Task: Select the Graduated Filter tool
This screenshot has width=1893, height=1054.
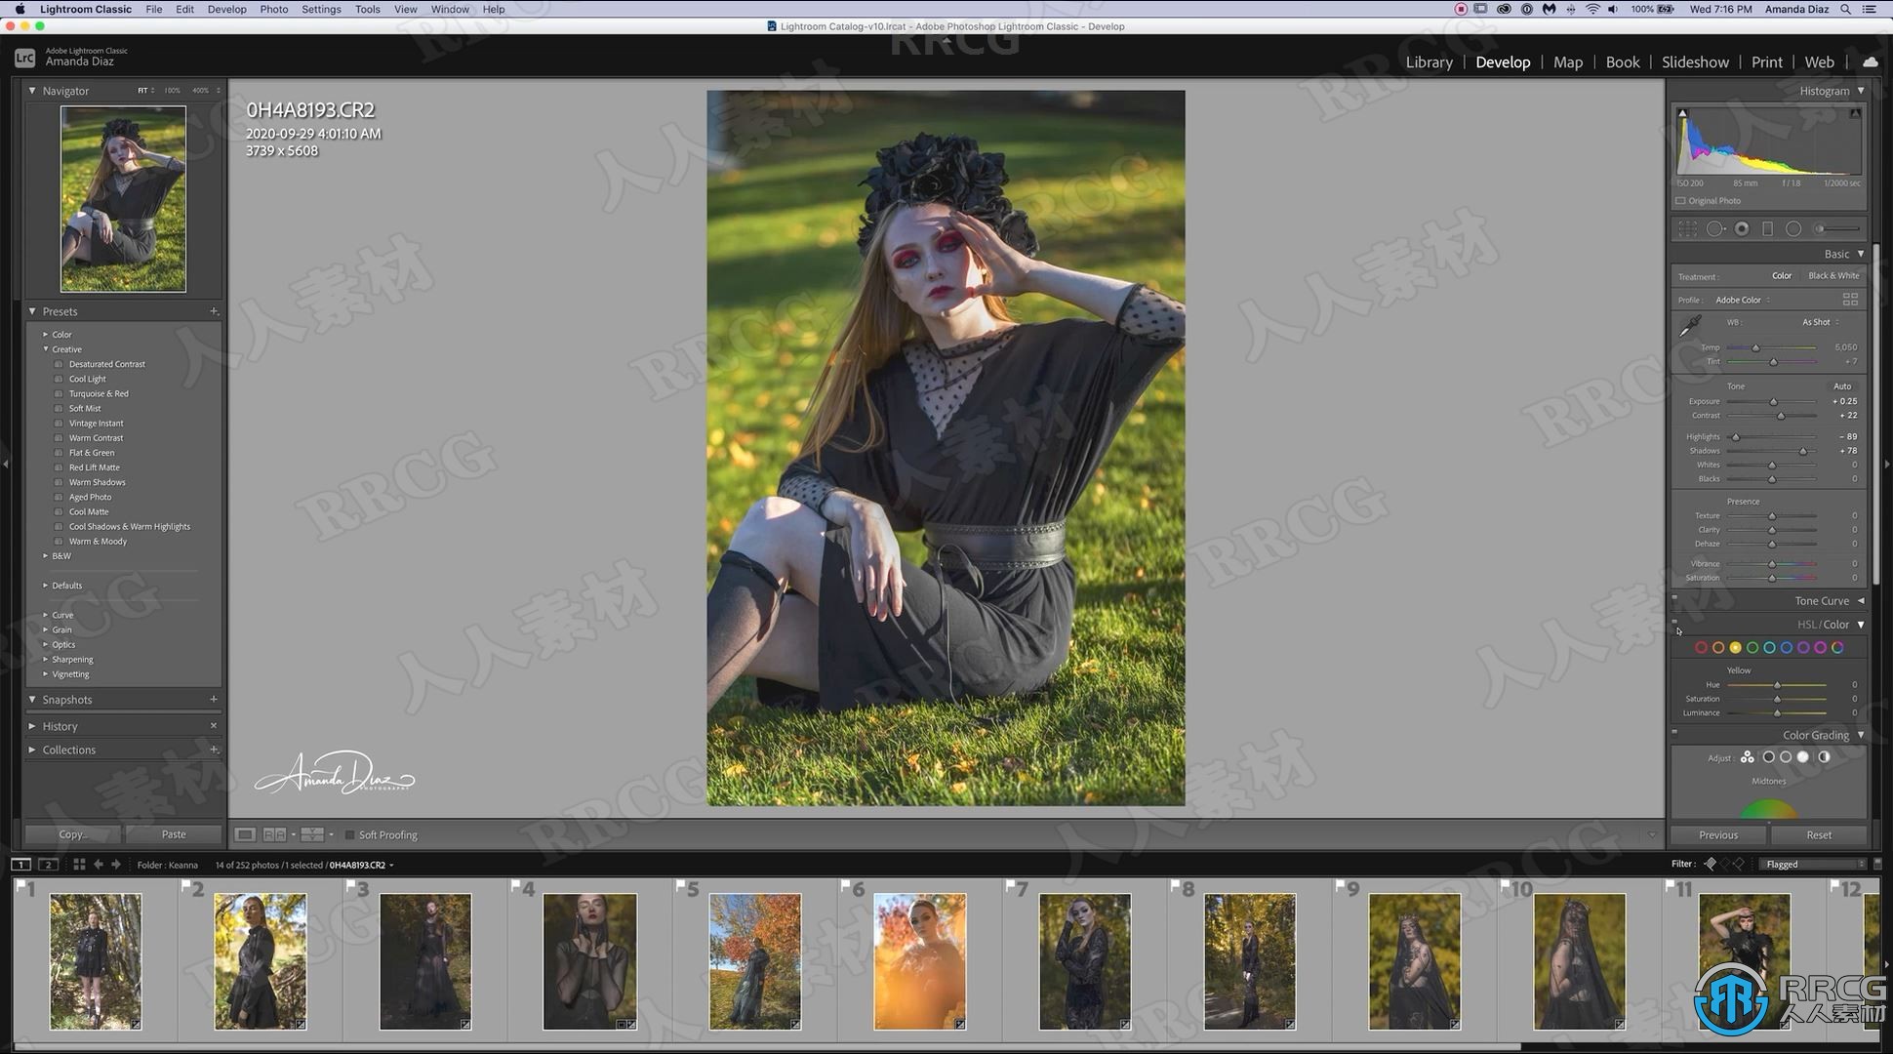Action: pos(1767,228)
